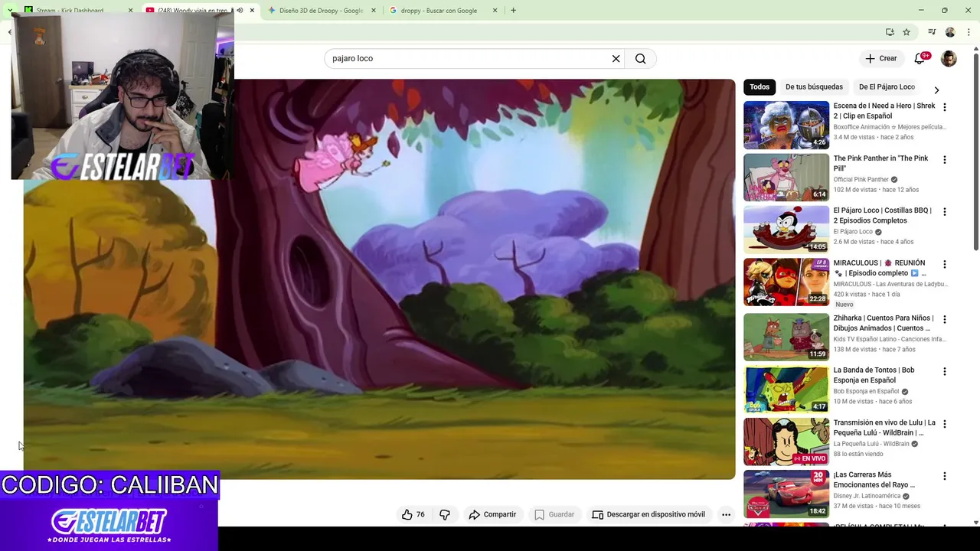Viewport: 980px width, 551px height.
Task: Open options for Zhiharka Cuentos video
Action: tap(944, 319)
